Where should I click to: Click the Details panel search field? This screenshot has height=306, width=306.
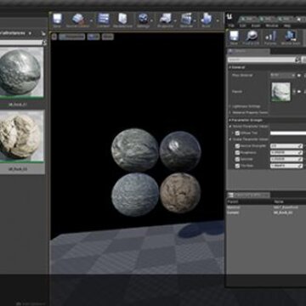(262, 59)
